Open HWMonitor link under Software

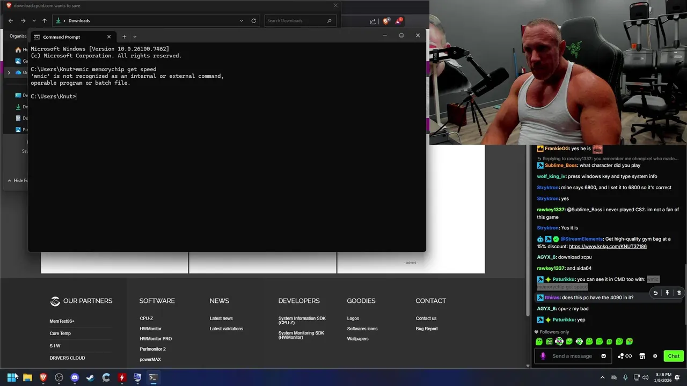(x=150, y=329)
